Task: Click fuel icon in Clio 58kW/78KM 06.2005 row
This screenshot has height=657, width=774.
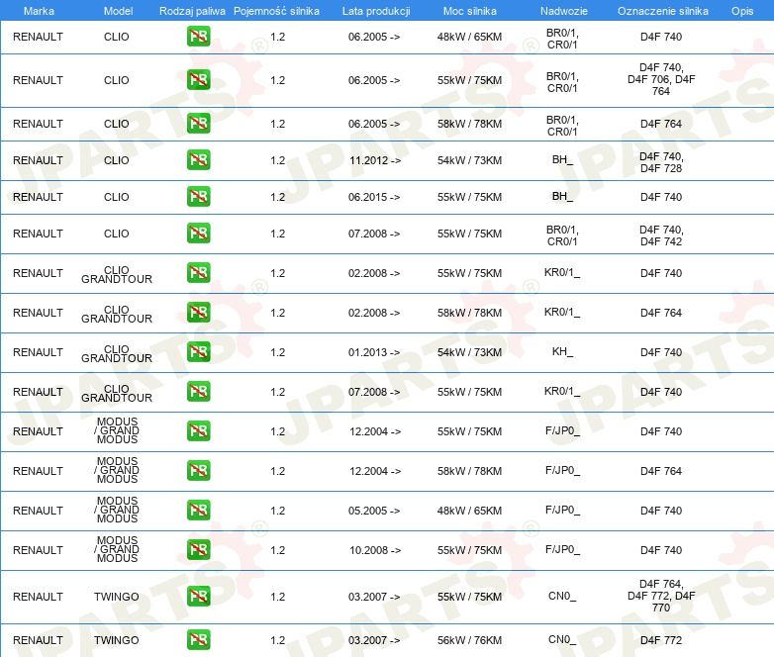Action: (x=198, y=123)
